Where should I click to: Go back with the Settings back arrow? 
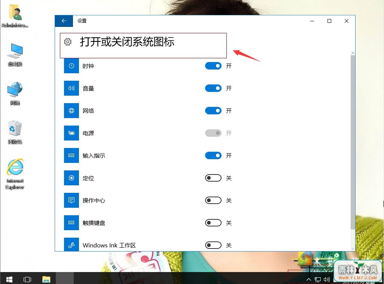[64, 21]
